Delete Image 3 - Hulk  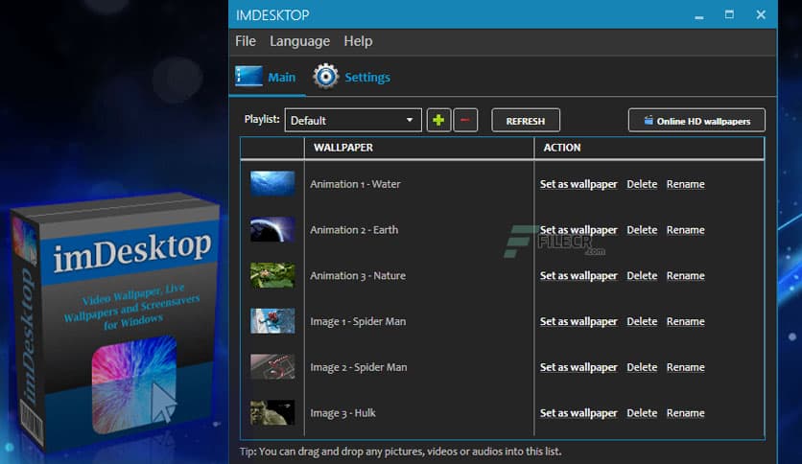[642, 413]
